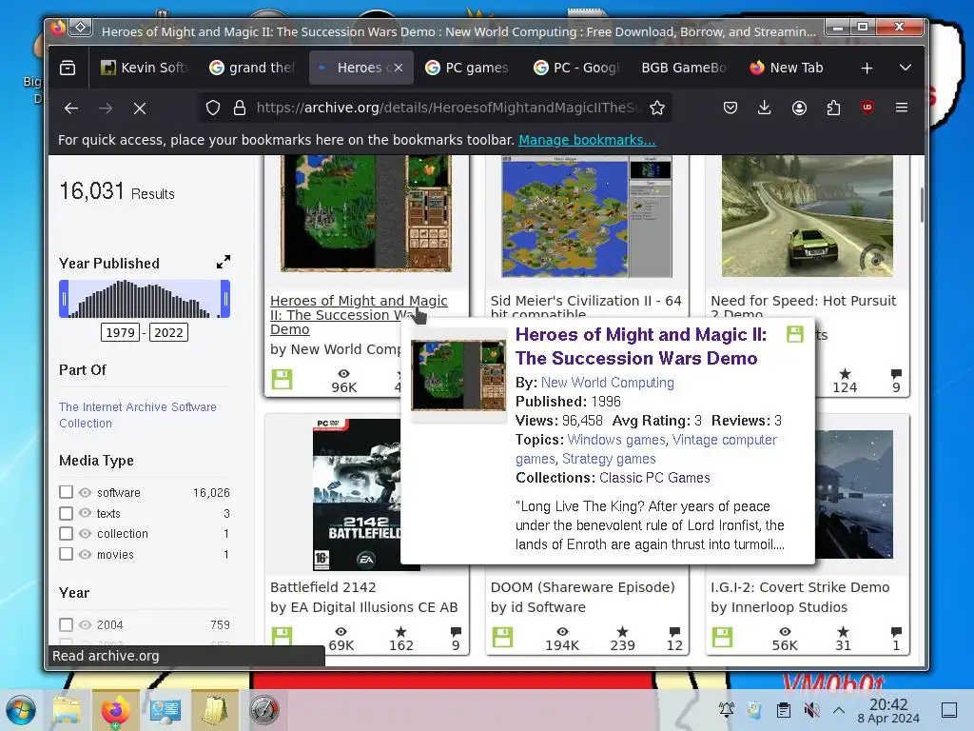Image resolution: width=974 pixels, height=731 pixels.
Task: Click left handle of year range slider
Action: point(64,299)
